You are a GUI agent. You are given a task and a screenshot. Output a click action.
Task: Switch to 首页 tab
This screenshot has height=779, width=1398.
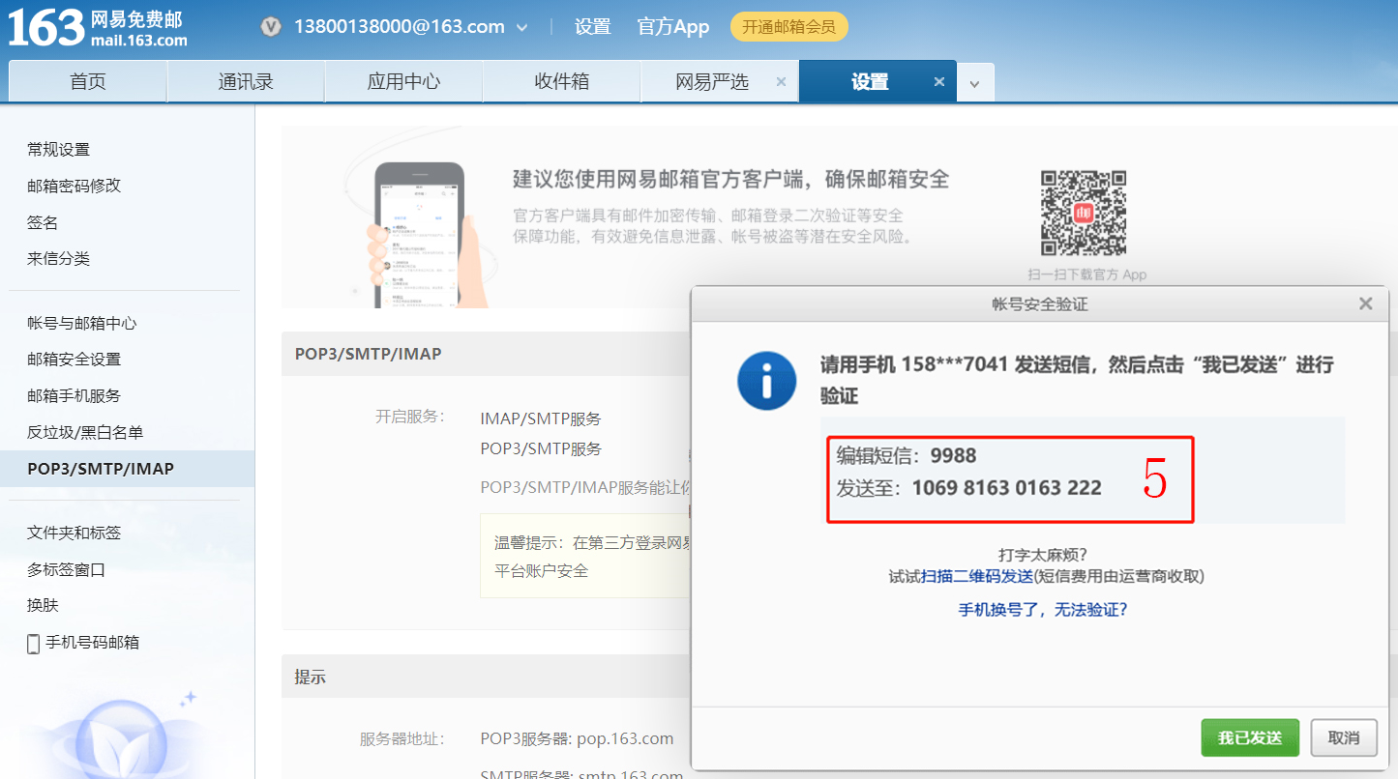pyautogui.click(x=88, y=81)
